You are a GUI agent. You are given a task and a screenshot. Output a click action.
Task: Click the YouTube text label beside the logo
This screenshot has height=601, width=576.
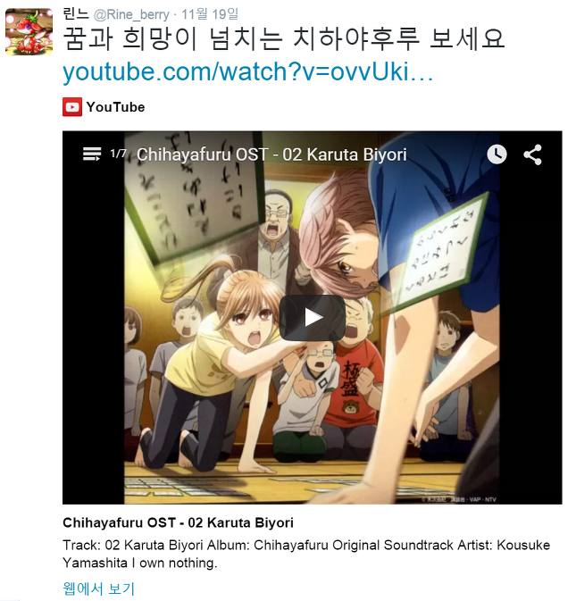point(116,107)
